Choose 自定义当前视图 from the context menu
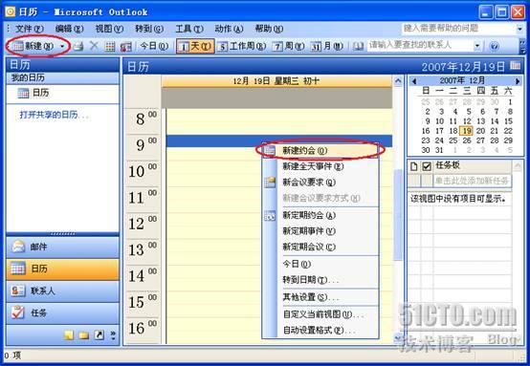This screenshot has width=530, height=366. tap(320, 314)
